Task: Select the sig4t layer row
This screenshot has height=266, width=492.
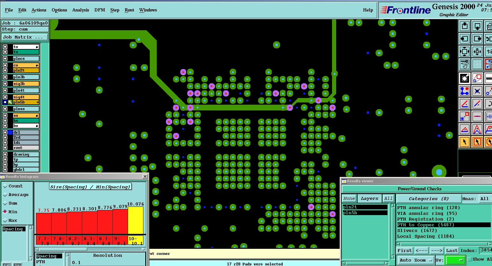Action: (x=26, y=97)
